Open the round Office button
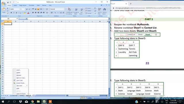This screenshot has height=104, width=184. coord(3,3)
